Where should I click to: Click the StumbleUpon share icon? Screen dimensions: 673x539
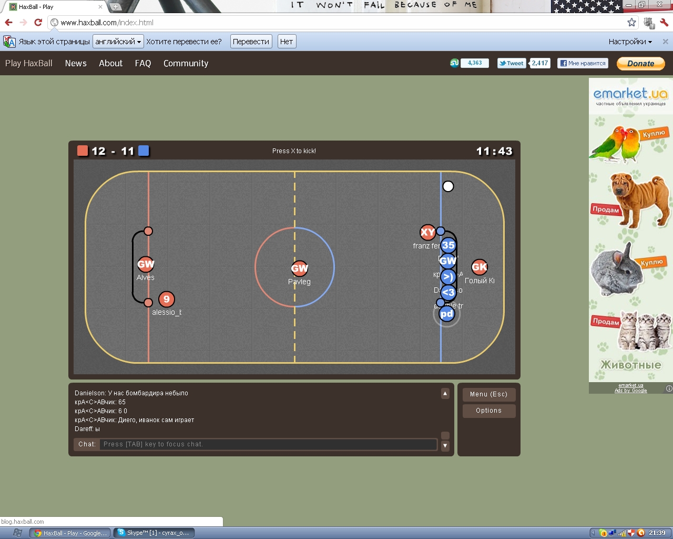[454, 63]
